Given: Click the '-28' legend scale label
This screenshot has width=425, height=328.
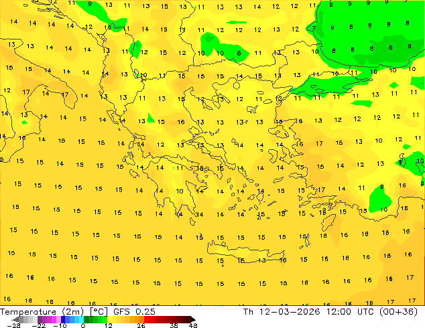Looking at the screenshot, I should point(13,325).
